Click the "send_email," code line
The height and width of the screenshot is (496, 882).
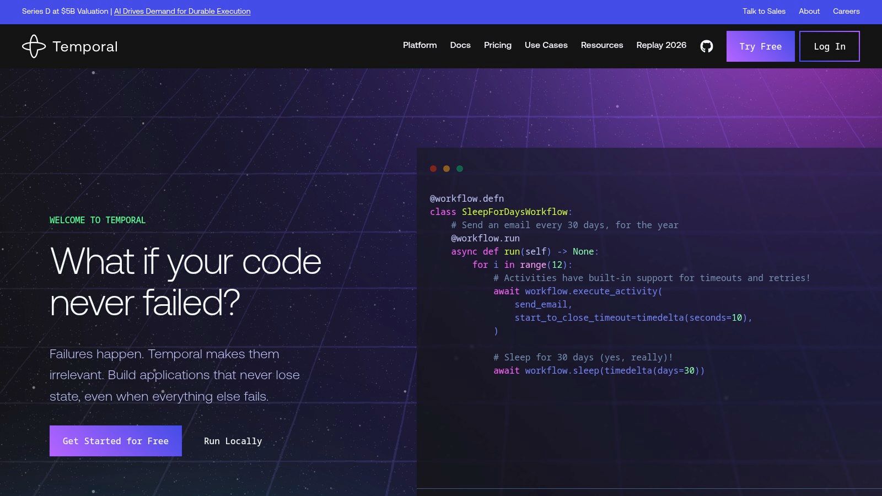point(544,304)
